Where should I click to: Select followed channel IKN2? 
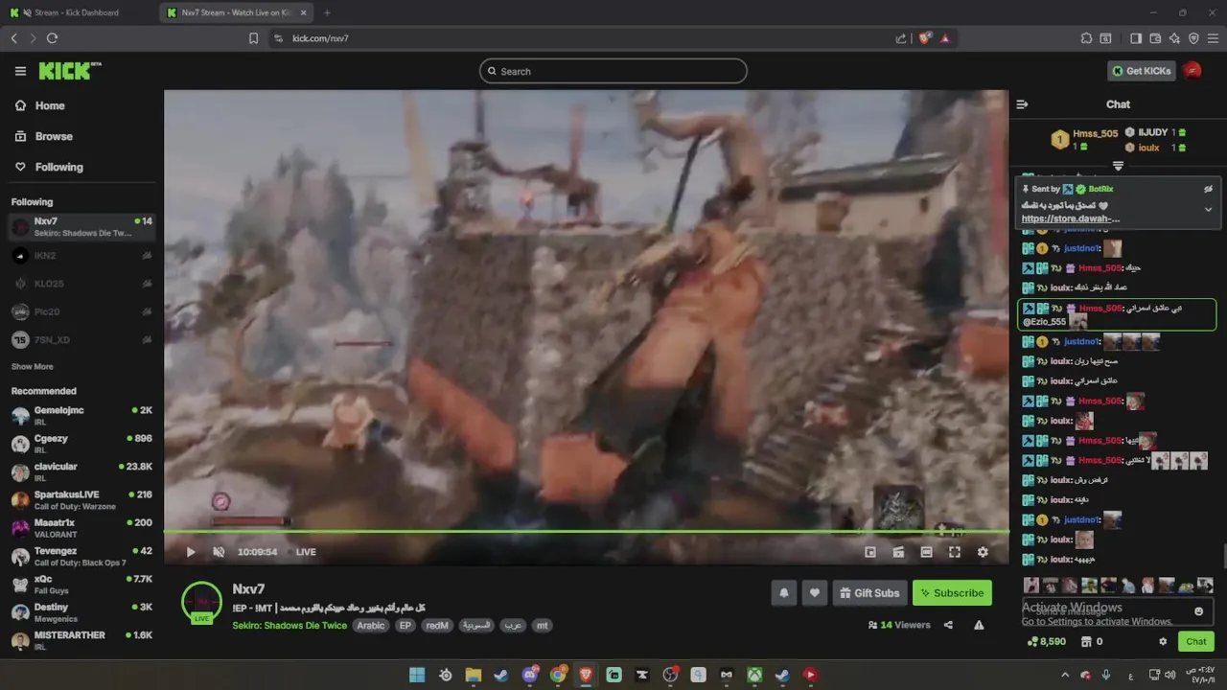point(81,256)
